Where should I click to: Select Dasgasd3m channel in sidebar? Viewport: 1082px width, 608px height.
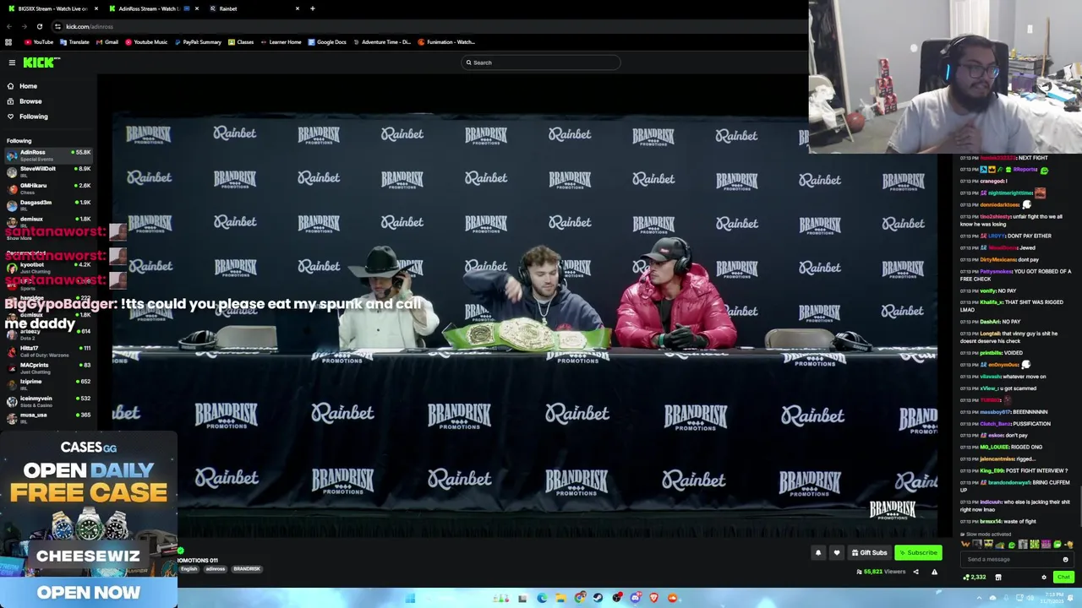pos(48,205)
